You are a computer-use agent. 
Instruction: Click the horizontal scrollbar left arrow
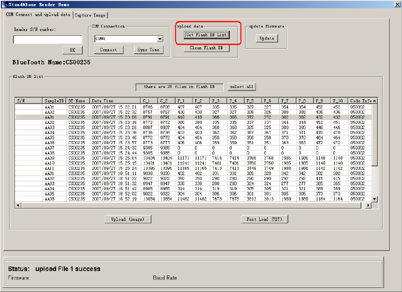18,205
